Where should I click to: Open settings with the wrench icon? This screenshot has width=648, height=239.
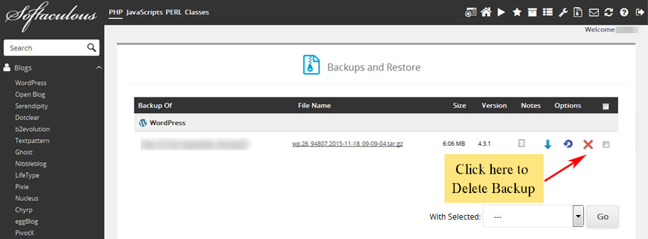(563, 12)
